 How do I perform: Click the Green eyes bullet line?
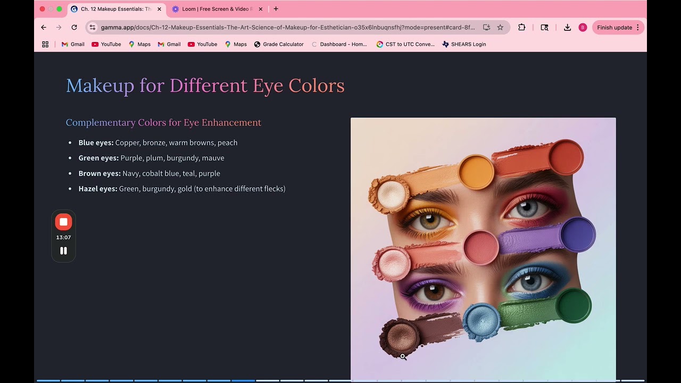[152, 158]
